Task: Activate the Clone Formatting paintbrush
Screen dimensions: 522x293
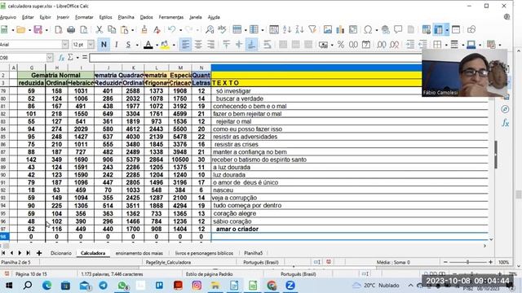Action: pyautogui.click(x=144, y=30)
